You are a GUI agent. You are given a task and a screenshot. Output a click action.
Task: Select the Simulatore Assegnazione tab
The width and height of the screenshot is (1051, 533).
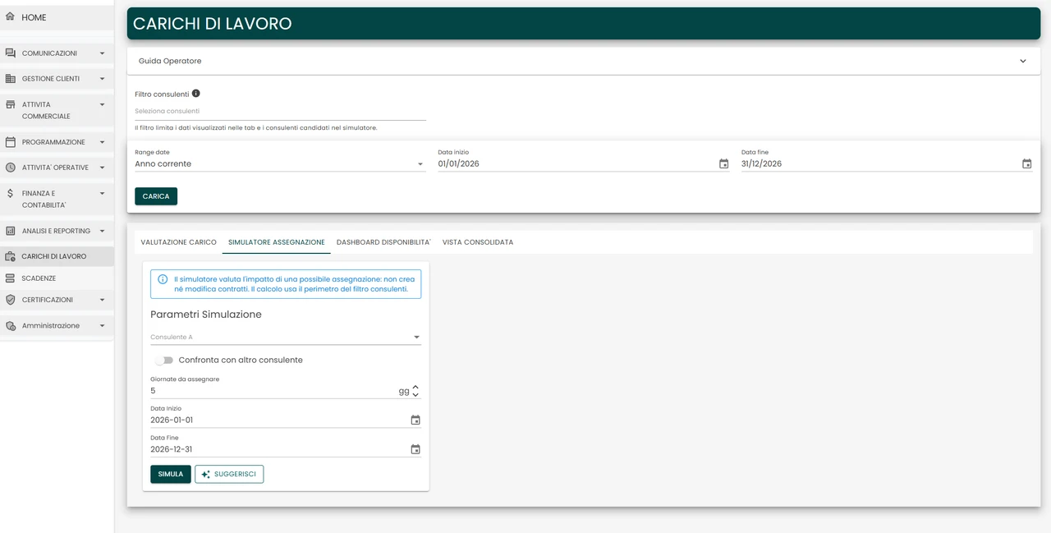(x=277, y=242)
